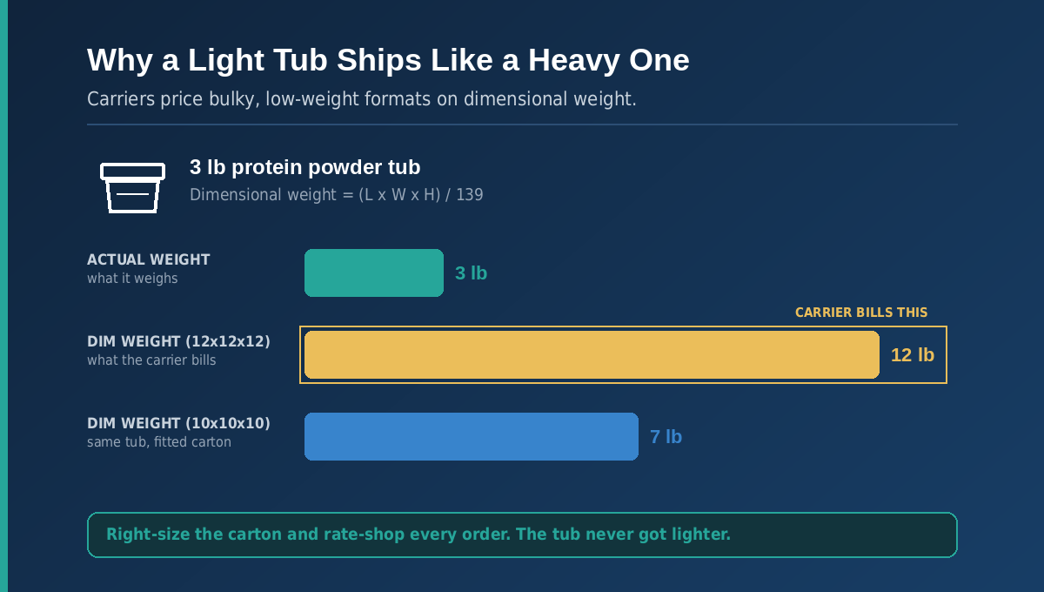Viewport: 1044px width, 592px height.
Task: Click the 3 lb value label
Action: point(471,273)
